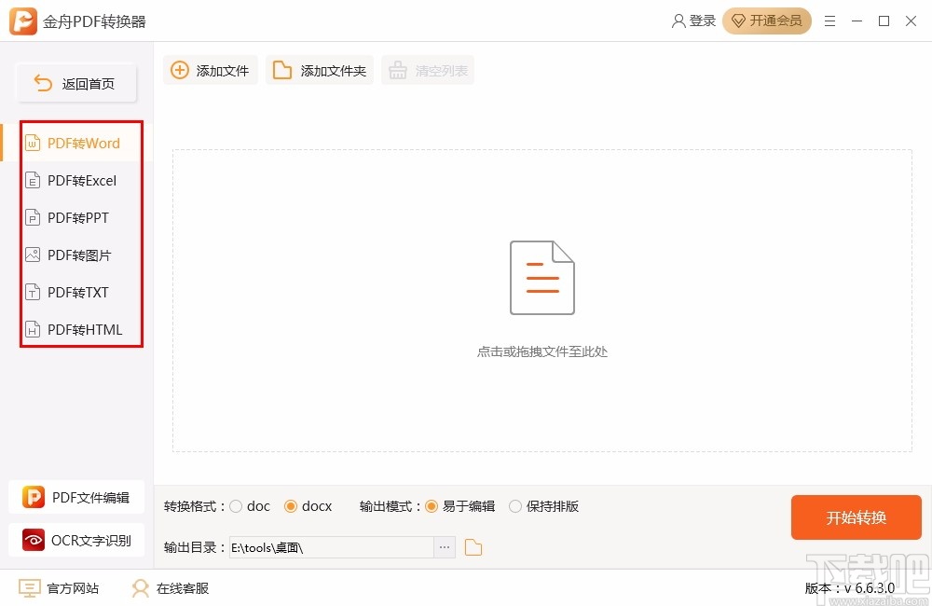Screen dimensions: 932x606
Task: Click 开通会员 membership badge
Action: click(767, 21)
